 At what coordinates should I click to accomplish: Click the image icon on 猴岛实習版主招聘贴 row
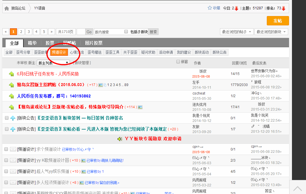101,85
